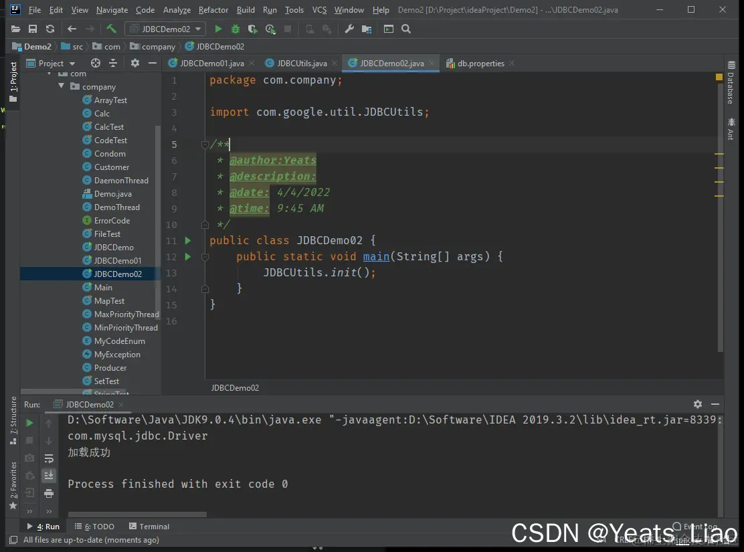This screenshot has width=744, height=552.
Task: Fold the main method at line 12
Action: [x=205, y=257]
